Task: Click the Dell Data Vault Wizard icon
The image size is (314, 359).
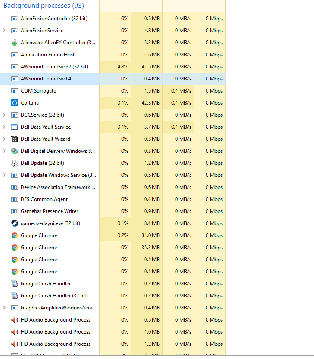Action: pyautogui.click(x=14, y=139)
